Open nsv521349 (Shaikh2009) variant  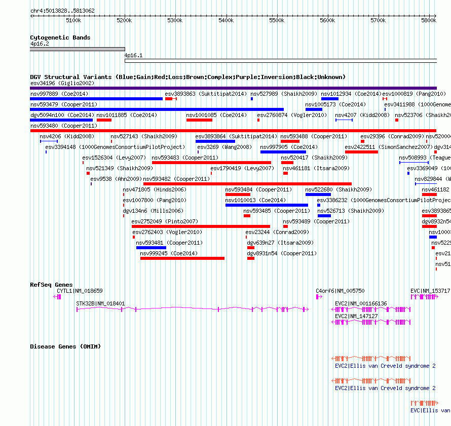coord(120,168)
